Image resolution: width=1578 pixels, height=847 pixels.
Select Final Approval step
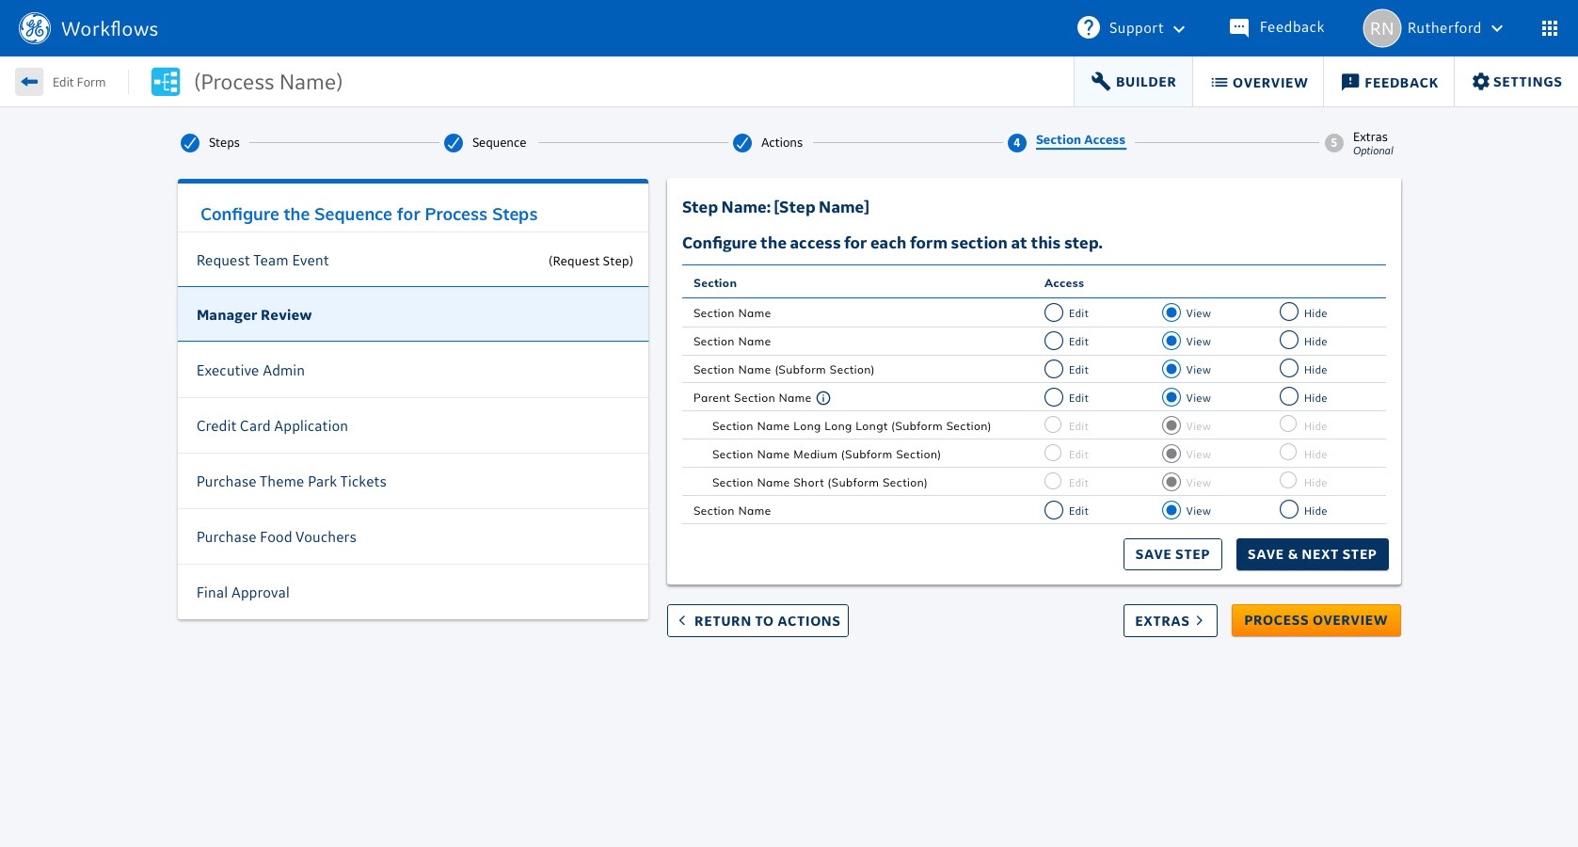point(413,593)
